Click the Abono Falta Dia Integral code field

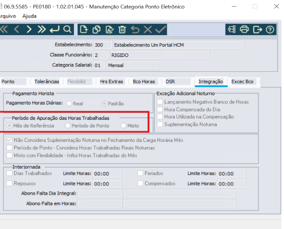click(100, 193)
